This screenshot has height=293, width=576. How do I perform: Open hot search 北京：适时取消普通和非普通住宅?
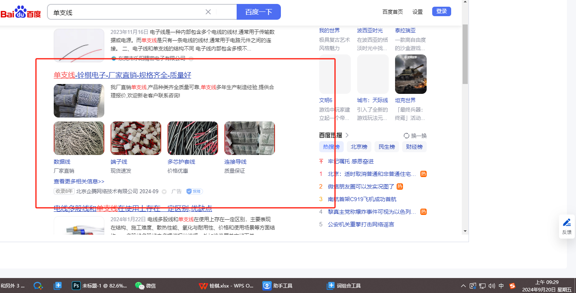[x=372, y=174]
